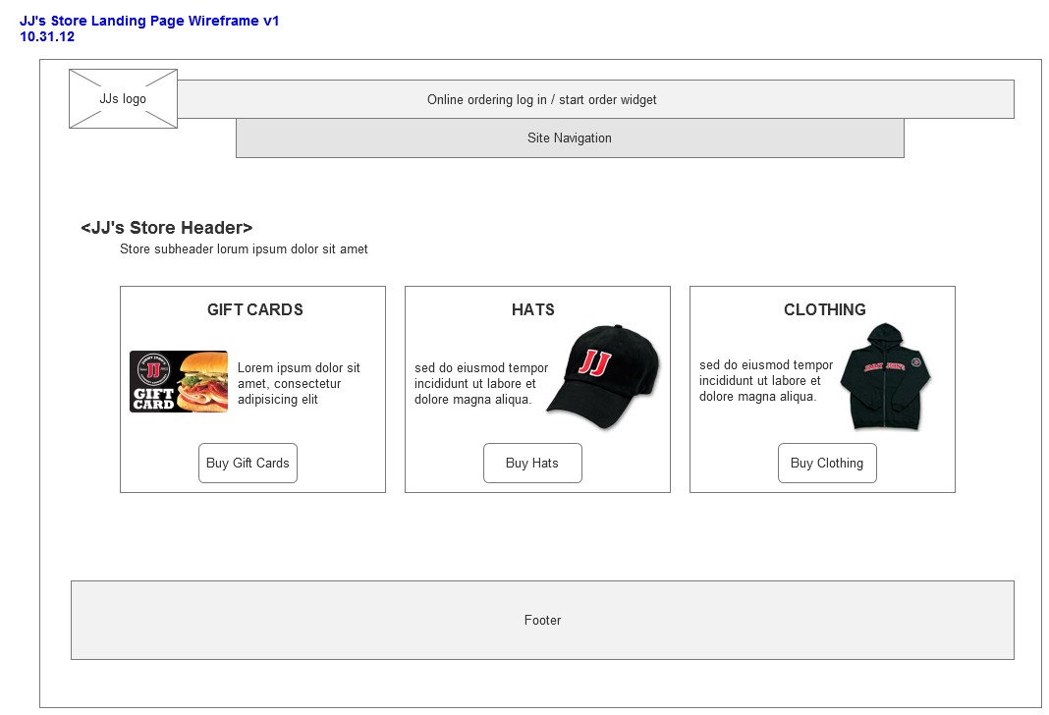Click the JJ's Store Header title

coord(167,228)
